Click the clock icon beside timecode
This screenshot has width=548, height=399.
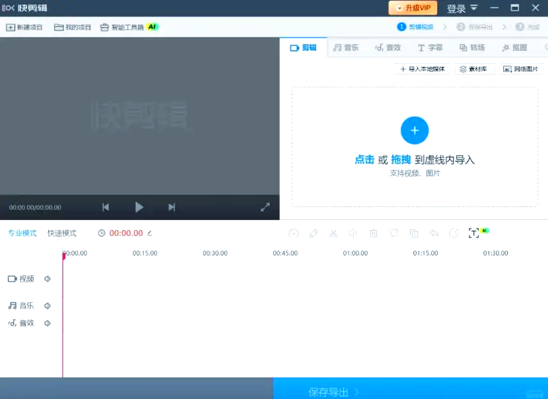[x=101, y=233]
